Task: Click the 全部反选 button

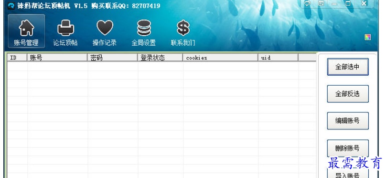Action: pyautogui.click(x=348, y=94)
